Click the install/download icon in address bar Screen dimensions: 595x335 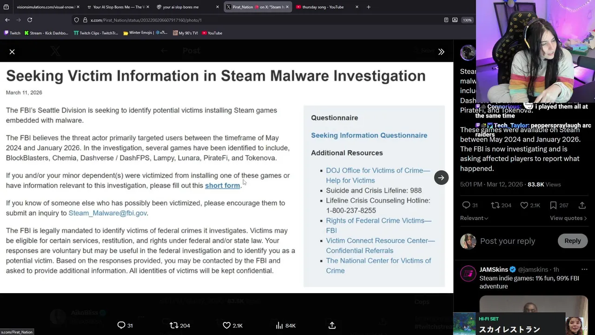pyautogui.click(x=455, y=20)
